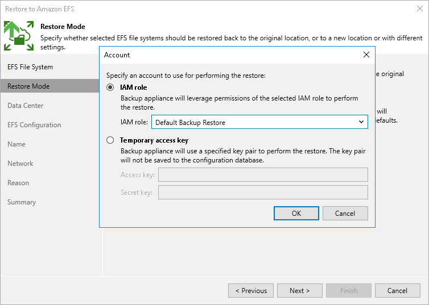The image size is (429, 305).
Task: Select the IAM role radio button
Action: click(x=110, y=87)
